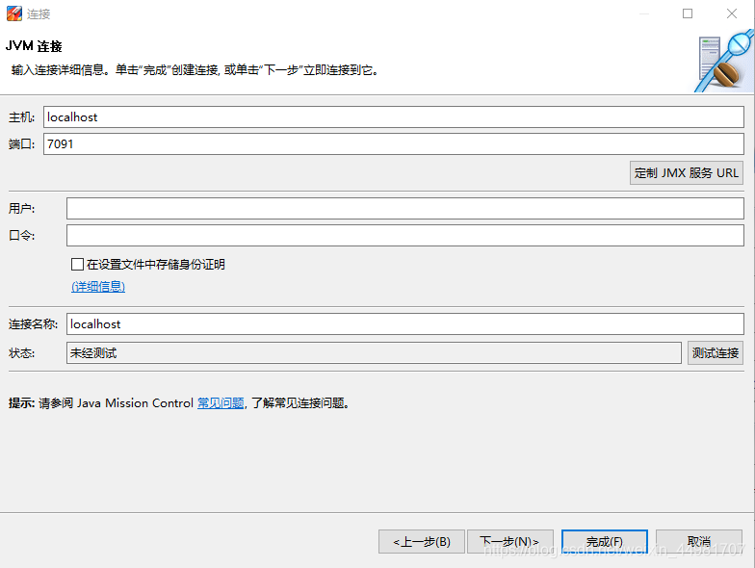Click the 状态: label
The width and height of the screenshot is (755, 568).
[21, 352]
